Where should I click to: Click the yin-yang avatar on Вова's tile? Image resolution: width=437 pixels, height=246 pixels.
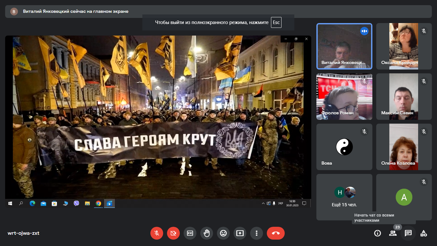[x=344, y=147]
